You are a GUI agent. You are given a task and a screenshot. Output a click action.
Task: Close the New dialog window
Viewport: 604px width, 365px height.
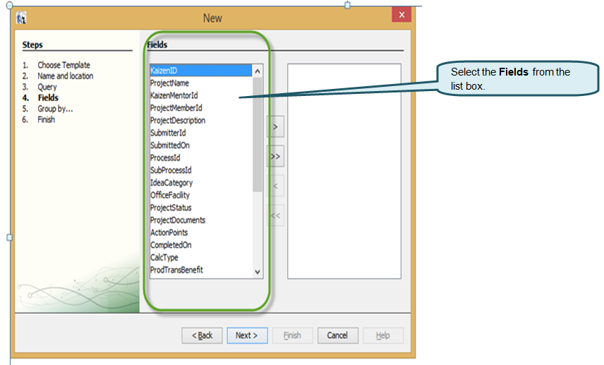[x=401, y=15]
